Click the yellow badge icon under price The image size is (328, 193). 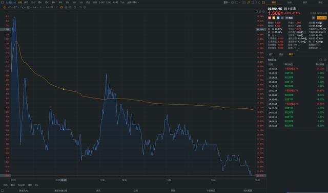[x=274, y=18]
